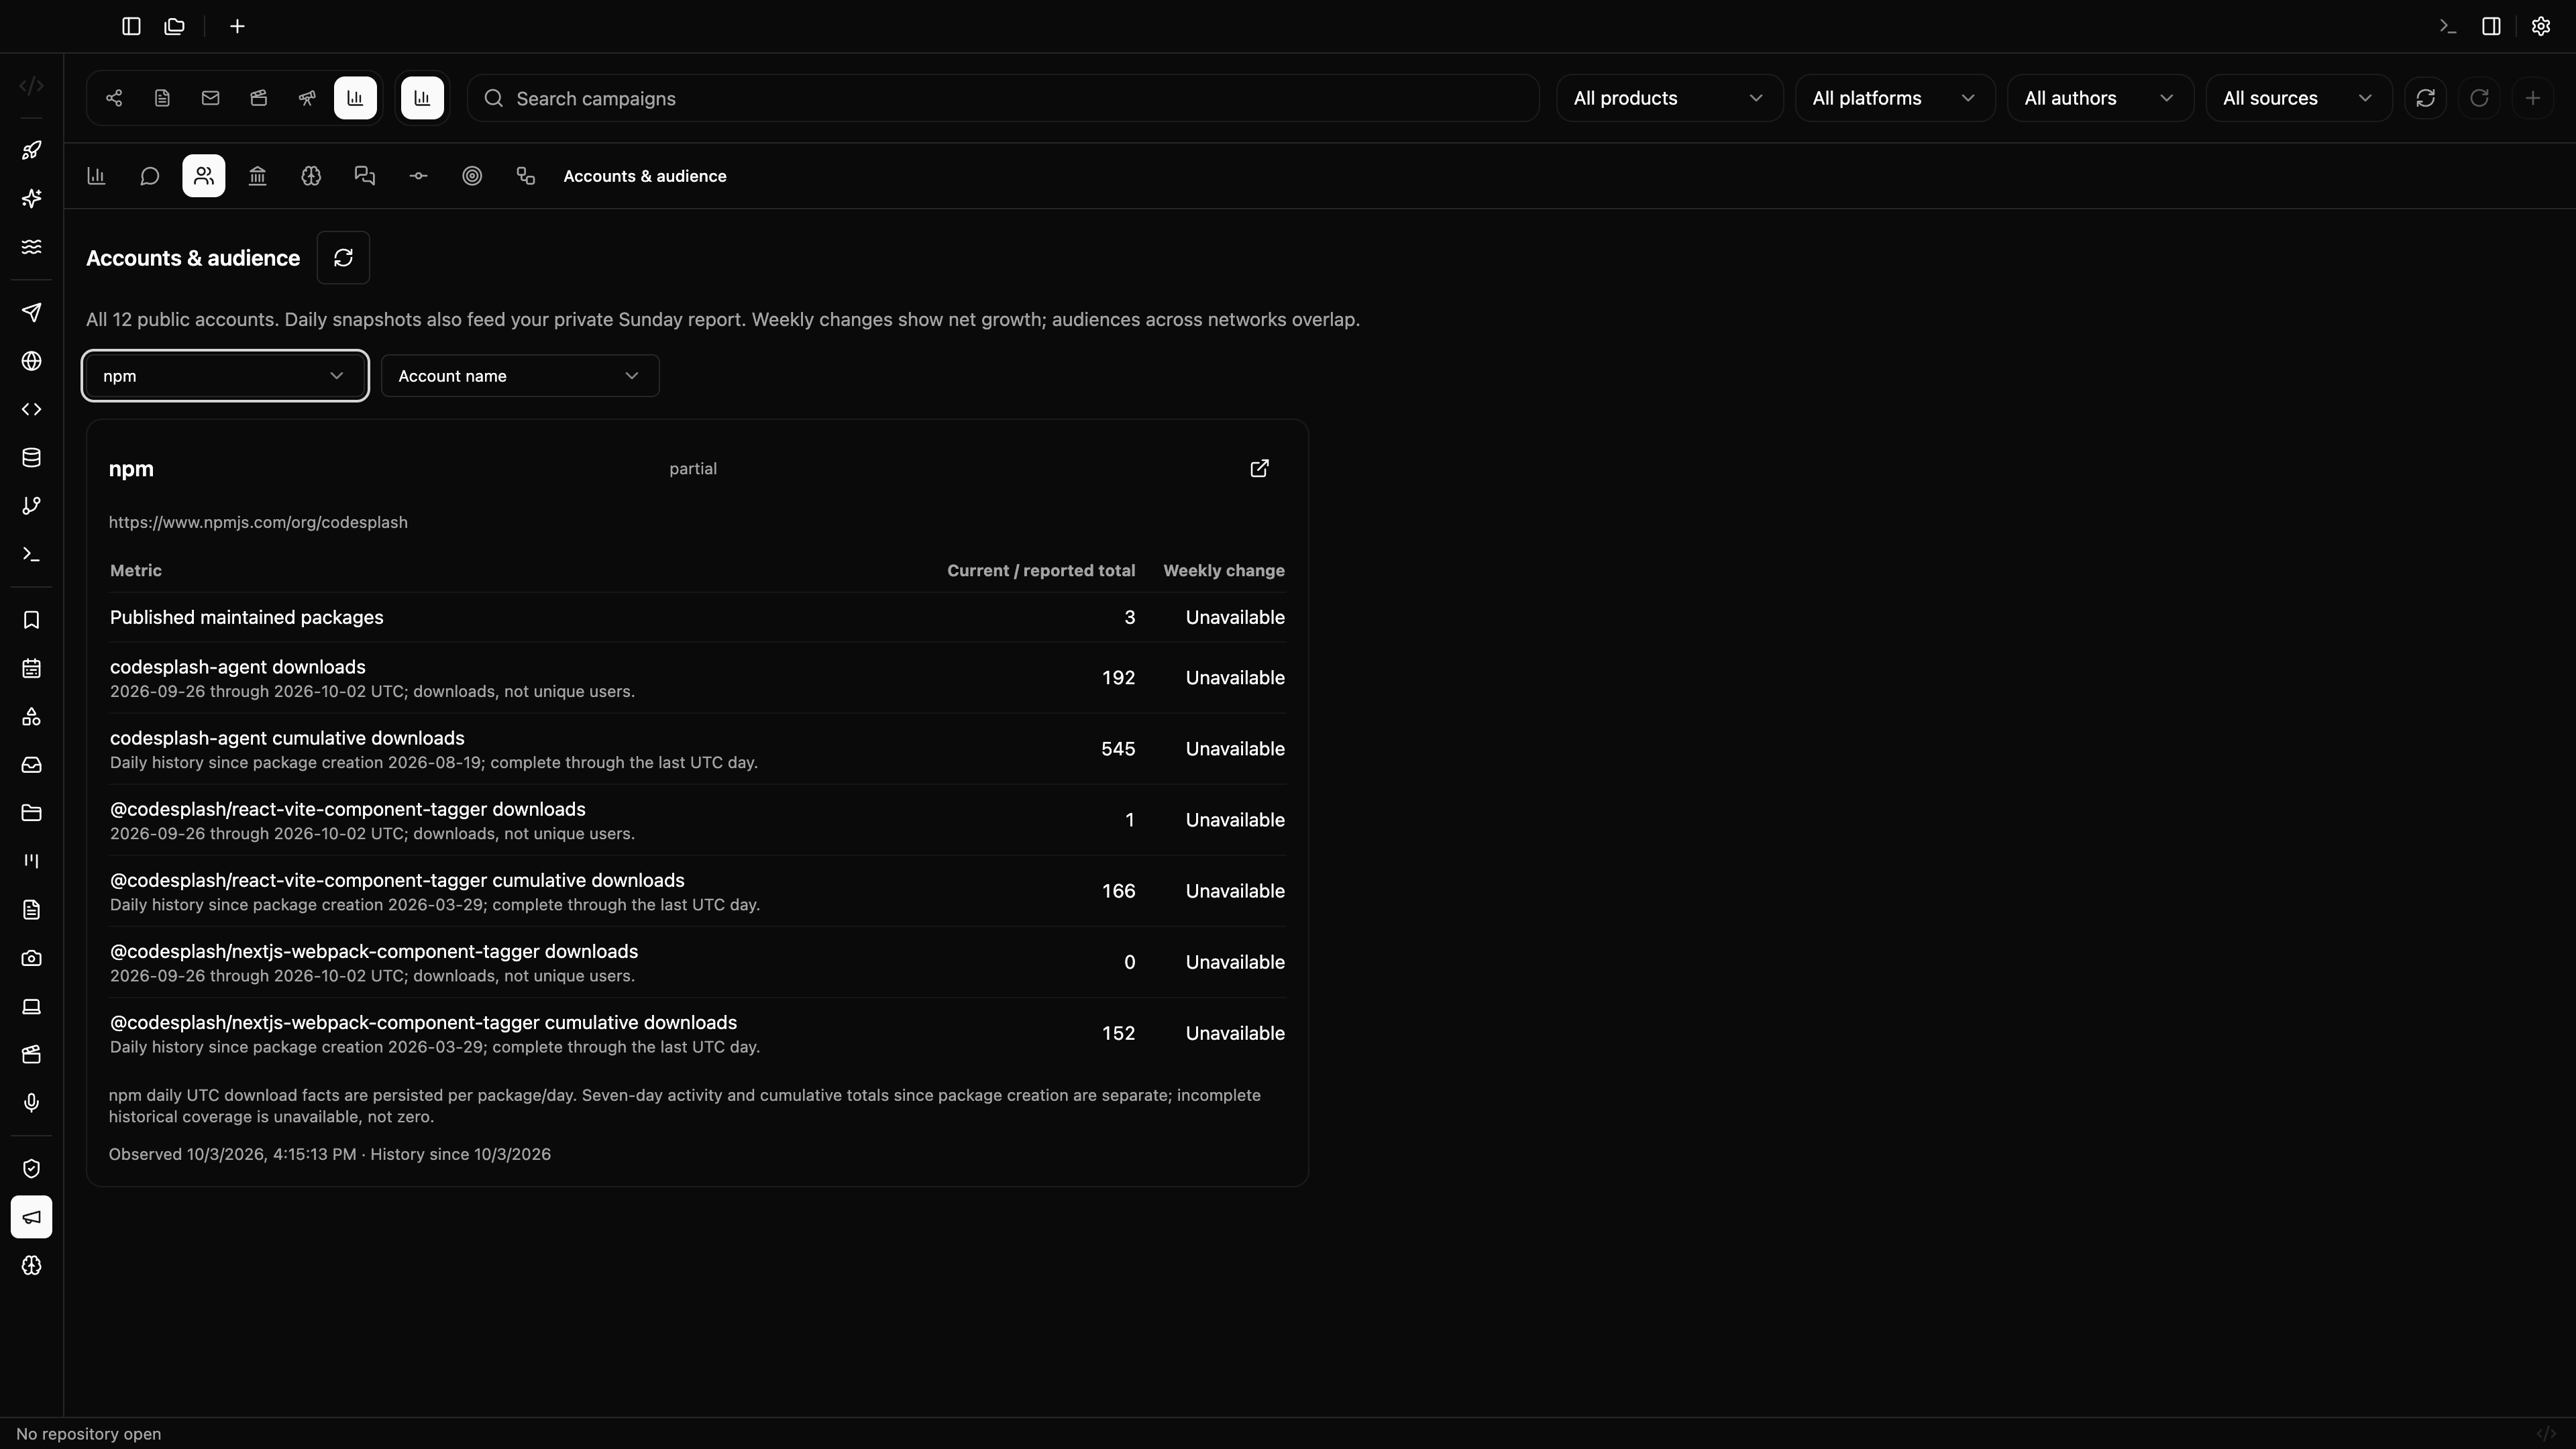Open the bank building tab icon

click(257, 176)
